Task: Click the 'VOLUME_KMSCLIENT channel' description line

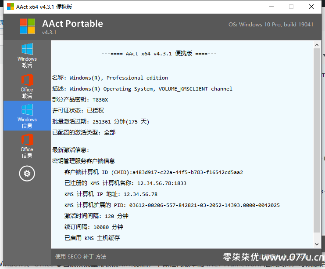Action: (142, 89)
